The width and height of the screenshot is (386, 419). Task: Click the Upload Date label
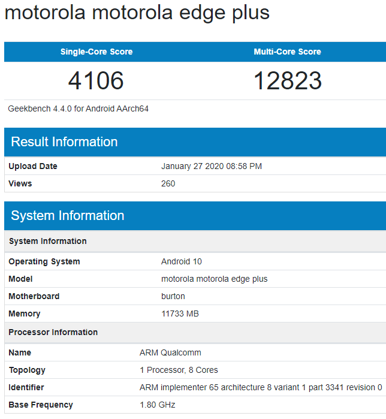coord(33,166)
